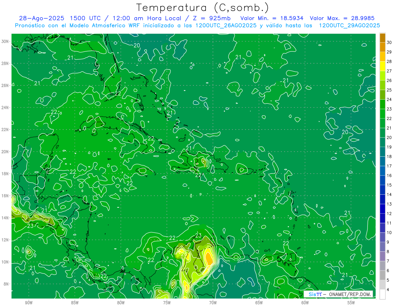
Task: Click the "SisTT - ONAMET/REP.DOM." source label
Action: (x=338, y=294)
